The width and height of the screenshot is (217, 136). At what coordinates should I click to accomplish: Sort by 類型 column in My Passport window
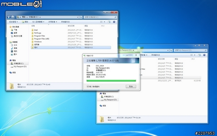176,59
